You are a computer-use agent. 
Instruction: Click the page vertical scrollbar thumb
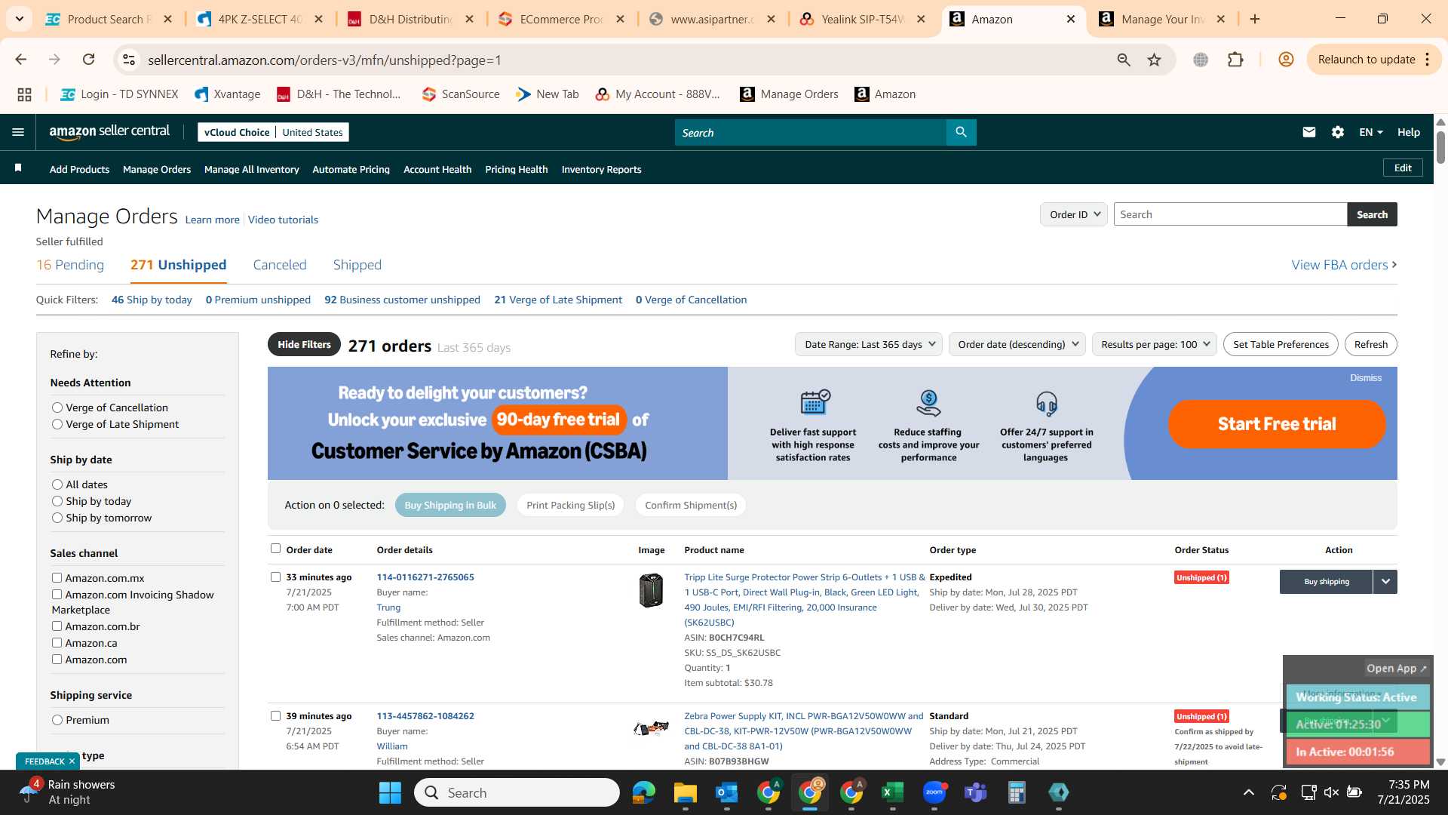(1440, 147)
